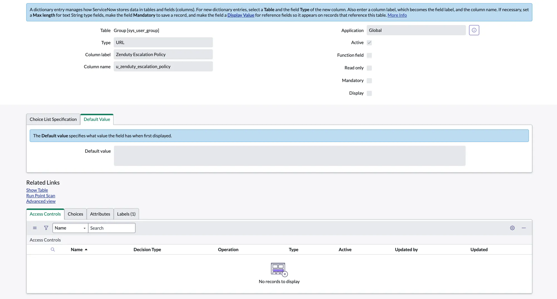This screenshot has width=557, height=299.
Task: Open the Display Value link
Action: pyautogui.click(x=241, y=15)
